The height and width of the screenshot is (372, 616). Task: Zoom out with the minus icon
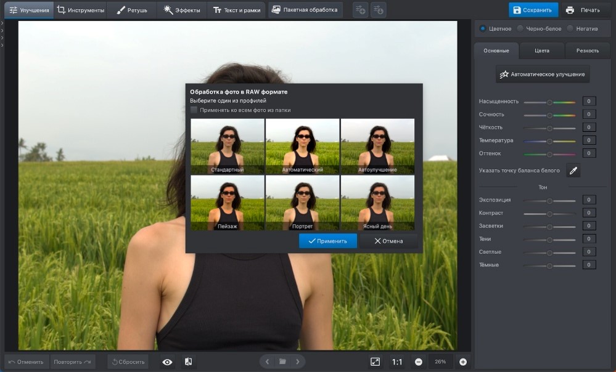pos(419,362)
